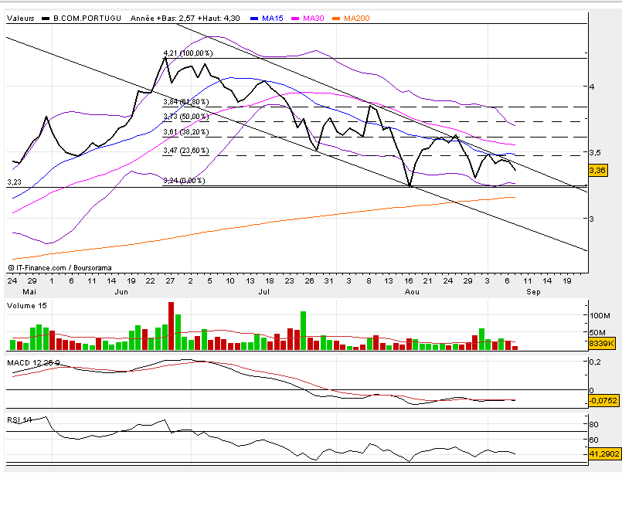The width and height of the screenshot is (622, 506).
Task: Click the 3,73 (50,00%) Fibonacci label
Action: 186,117
